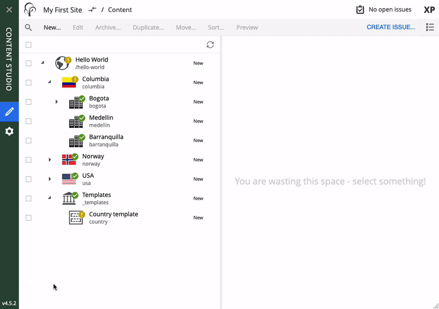Select the Medellin row name
The image size is (439, 309).
101,117
